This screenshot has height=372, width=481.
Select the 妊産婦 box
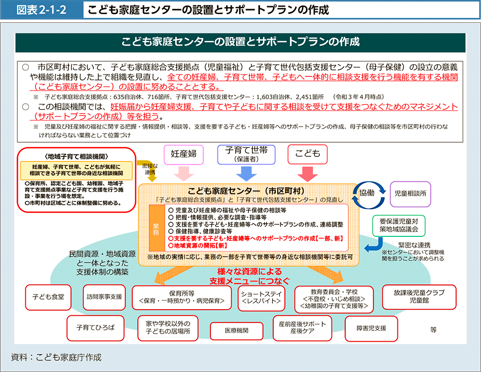click(183, 154)
